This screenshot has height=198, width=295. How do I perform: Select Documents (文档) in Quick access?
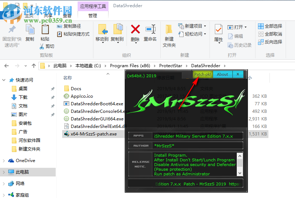tap(23, 106)
